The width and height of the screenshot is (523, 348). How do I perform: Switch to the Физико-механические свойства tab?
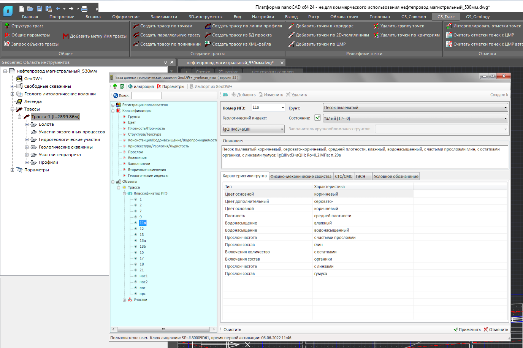pos(301,176)
